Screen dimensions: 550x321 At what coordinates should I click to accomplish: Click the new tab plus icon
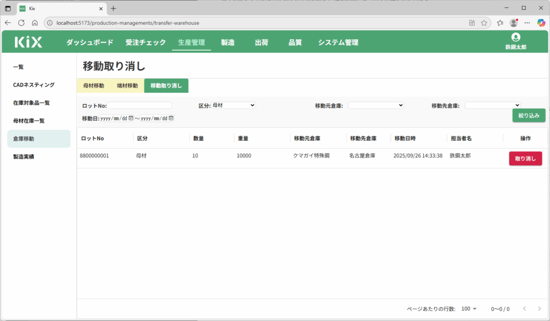tap(113, 8)
